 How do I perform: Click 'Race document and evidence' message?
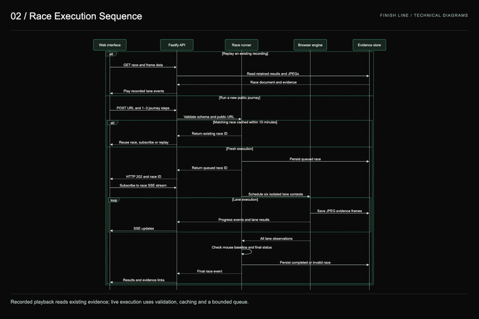(x=273, y=82)
